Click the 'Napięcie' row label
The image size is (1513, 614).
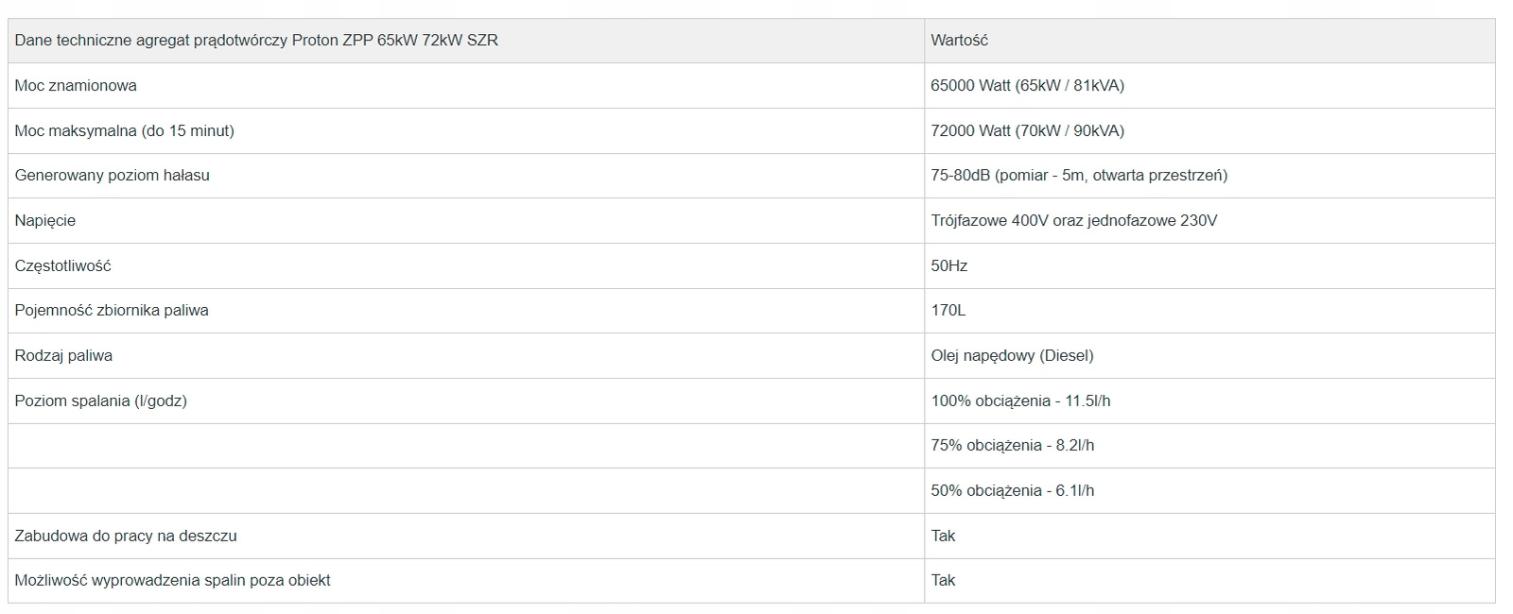[x=44, y=221]
